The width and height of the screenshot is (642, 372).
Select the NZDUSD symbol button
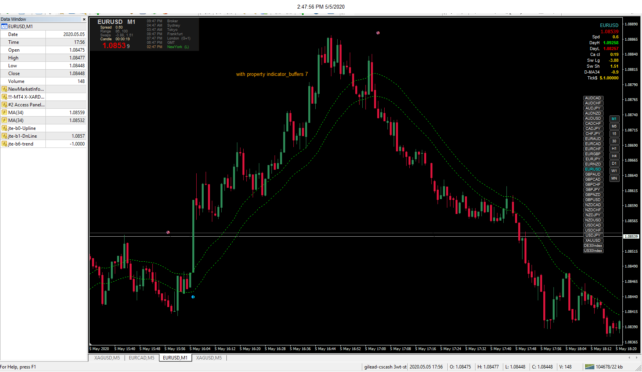tap(593, 220)
